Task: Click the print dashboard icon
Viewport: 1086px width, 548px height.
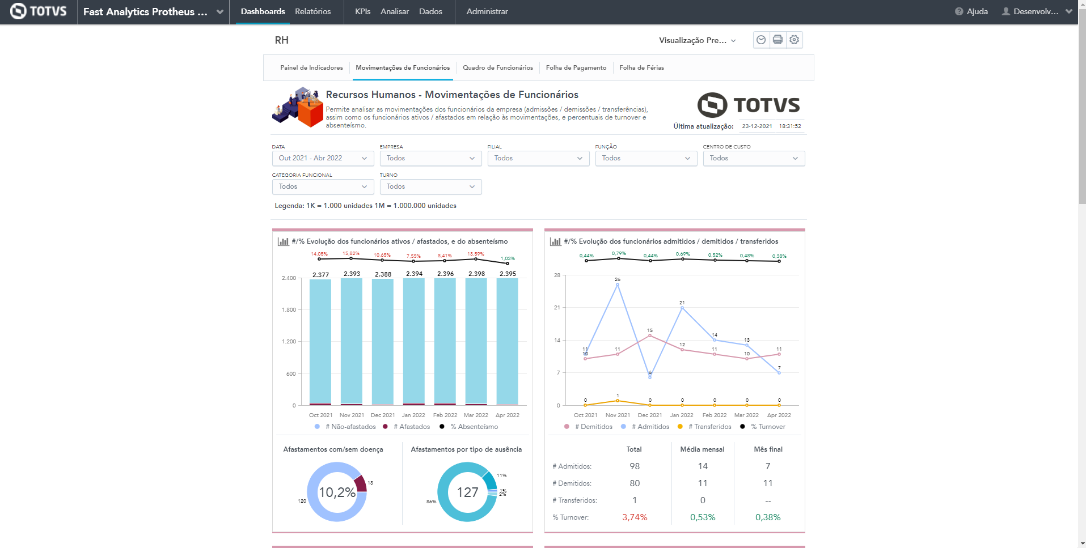Action: (x=777, y=40)
